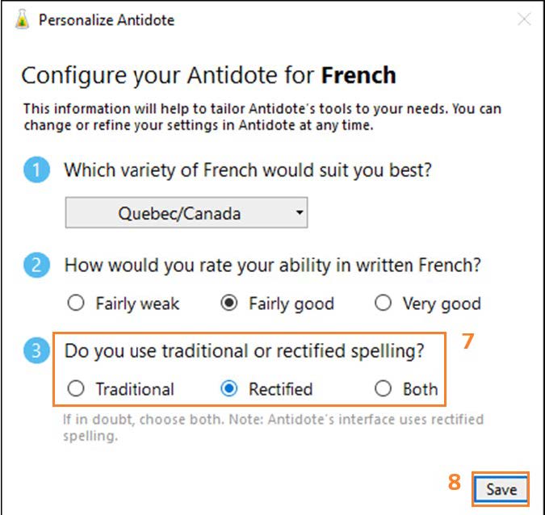Viewport: 545px width, 515px height.
Task: Click the orange number 7 annotation
Action: pos(467,341)
